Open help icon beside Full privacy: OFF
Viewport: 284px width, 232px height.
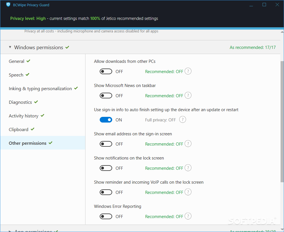pos(183,119)
